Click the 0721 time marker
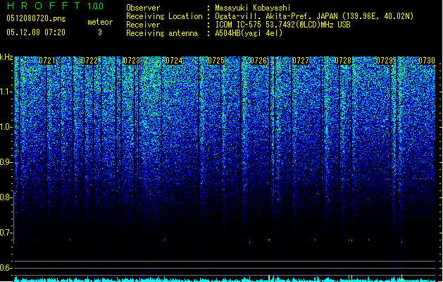The height and width of the screenshot is (282, 443). (x=47, y=61)
